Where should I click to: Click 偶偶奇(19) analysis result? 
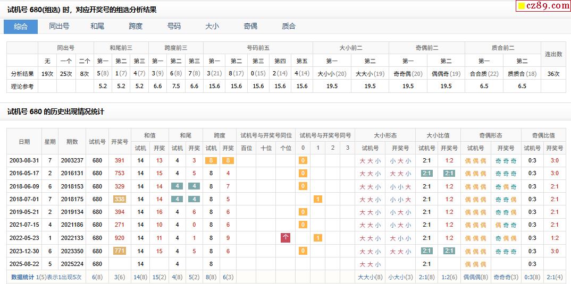(x=446, y=74)
